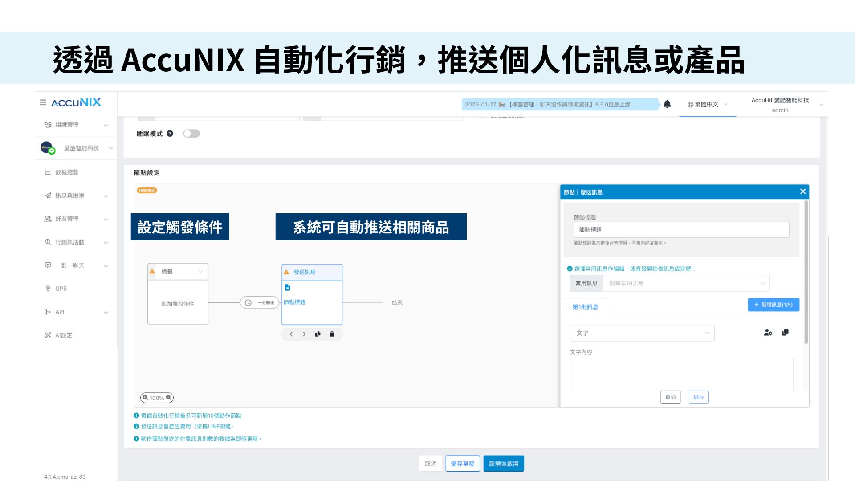Click the 儲存草稿 button

click(x=462, y=464)
